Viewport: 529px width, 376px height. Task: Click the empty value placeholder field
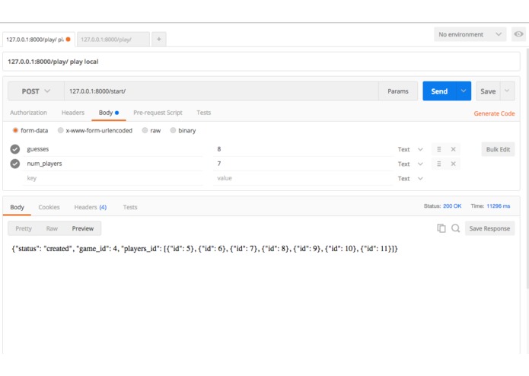click(304, 178)
